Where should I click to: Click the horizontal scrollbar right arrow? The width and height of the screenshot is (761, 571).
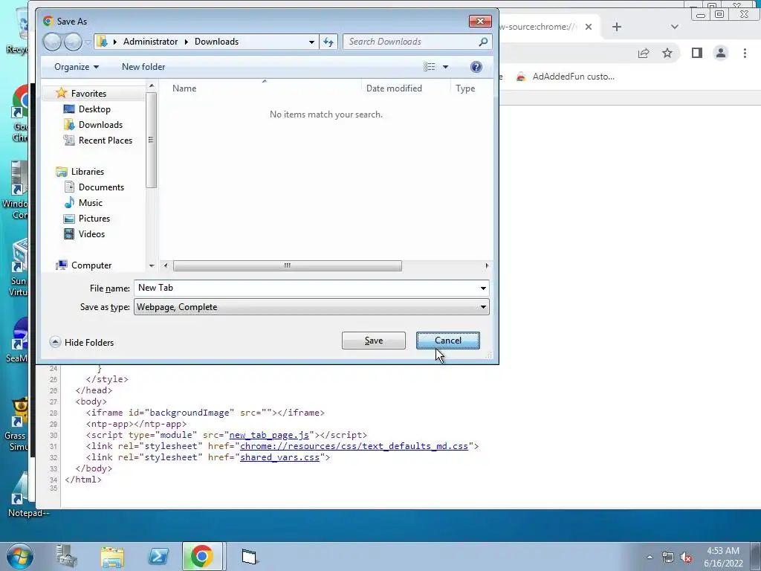(488, 265)
